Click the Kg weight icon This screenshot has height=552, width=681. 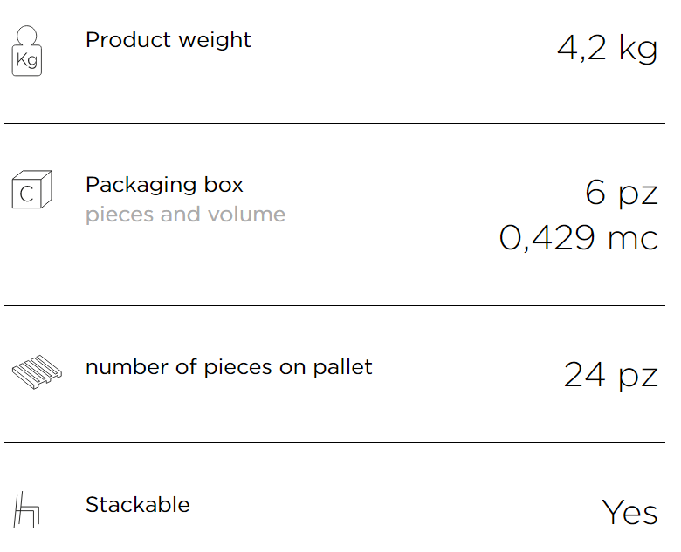pos(27,51)
